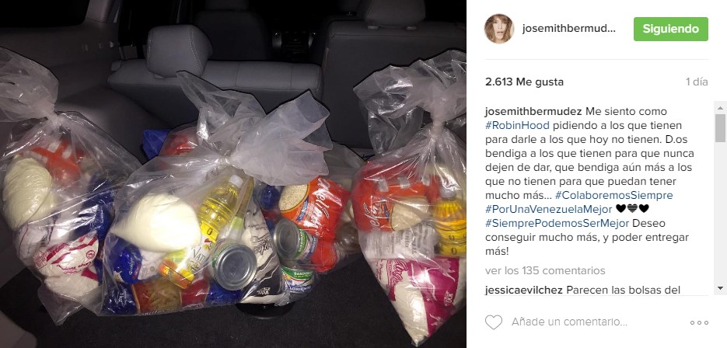
Task: Click the josemithbermud... username in header
Action: pyautogui.click(x=568, y=29)
